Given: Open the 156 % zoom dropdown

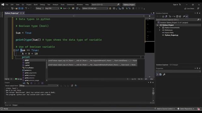Looking at the screenshot, I should point(9,79).
